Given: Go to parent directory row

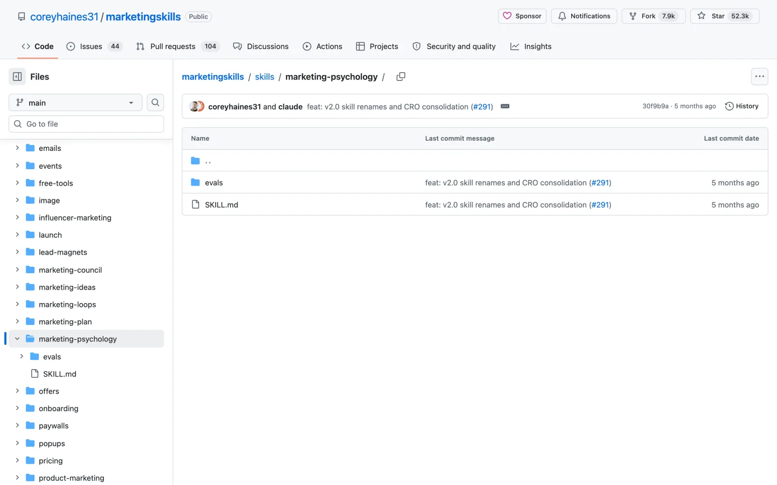Looking at the screenshot, I should point(475,161).
